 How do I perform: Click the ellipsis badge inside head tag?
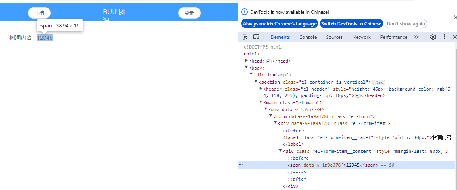click(268, 61)
